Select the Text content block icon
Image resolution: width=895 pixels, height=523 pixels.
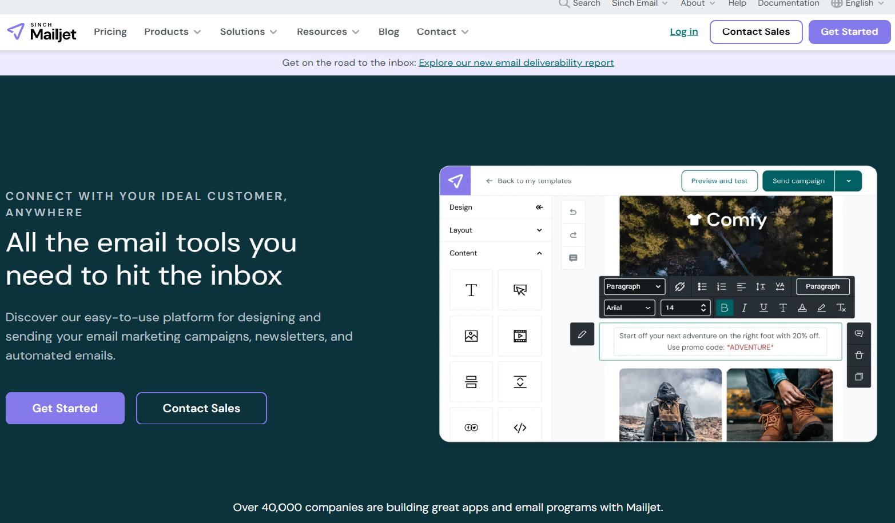(x=471, y=290)
